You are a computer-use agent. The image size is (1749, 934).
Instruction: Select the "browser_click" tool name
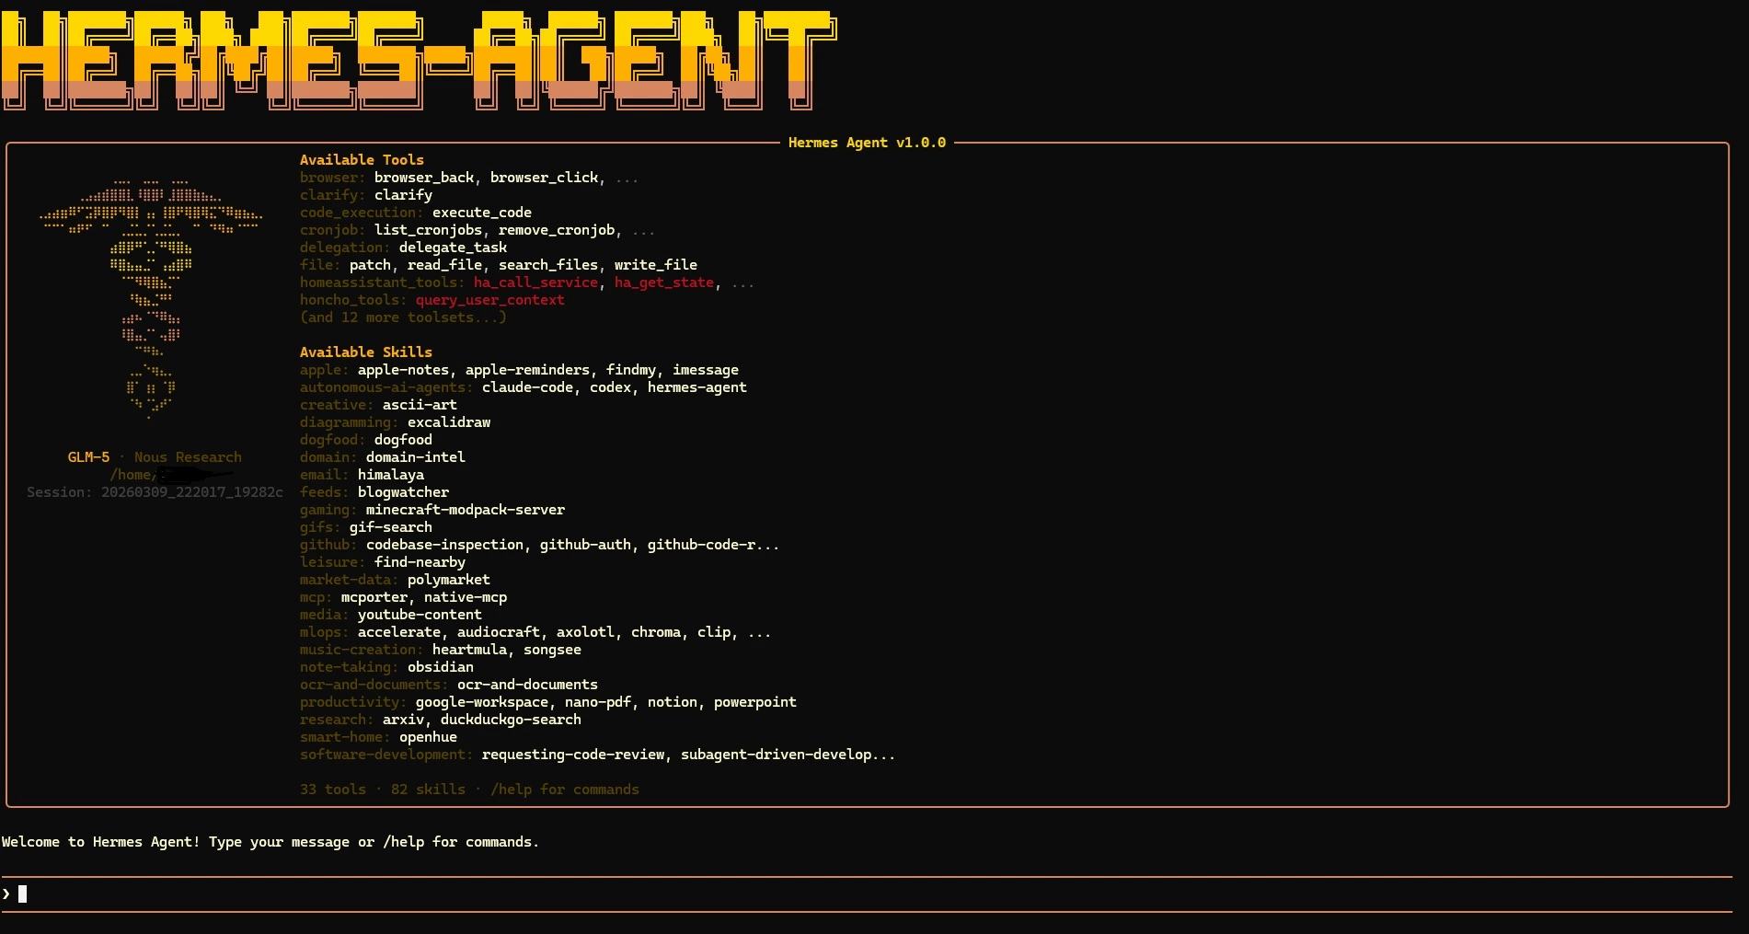tap(544, 178)
